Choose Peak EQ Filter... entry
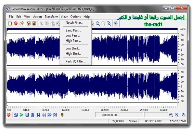Viewport: 195px width, 130px height. pyautogui.click(x=76, y=61)
